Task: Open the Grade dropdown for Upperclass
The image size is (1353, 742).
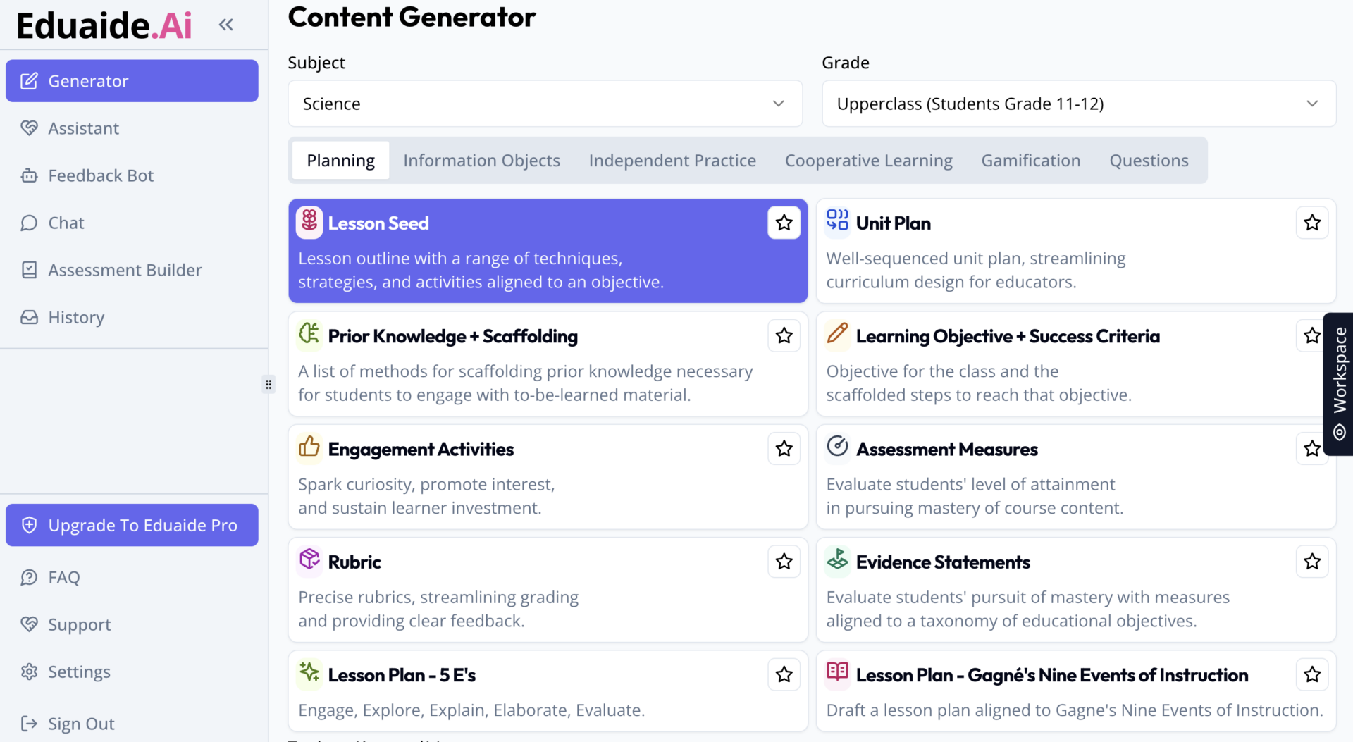Action: coord(1077,104)
